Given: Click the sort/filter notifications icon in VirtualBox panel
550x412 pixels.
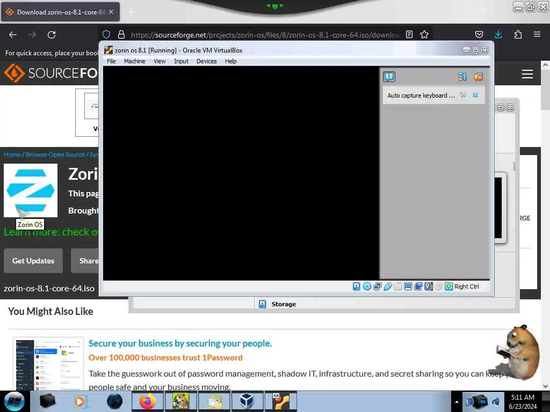Looking at the screenshot, I should [462, 77].
